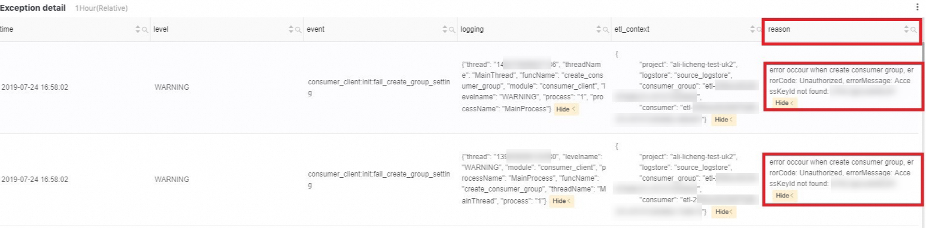Hide the second row's etl_context details
Image resolution: width=926 pixels, height=228 pixels.
[x=724, y=212]
